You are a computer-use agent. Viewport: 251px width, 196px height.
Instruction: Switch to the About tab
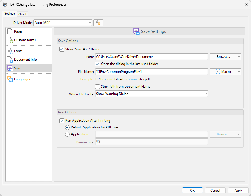pyautogui.click(x=22, y=14)
